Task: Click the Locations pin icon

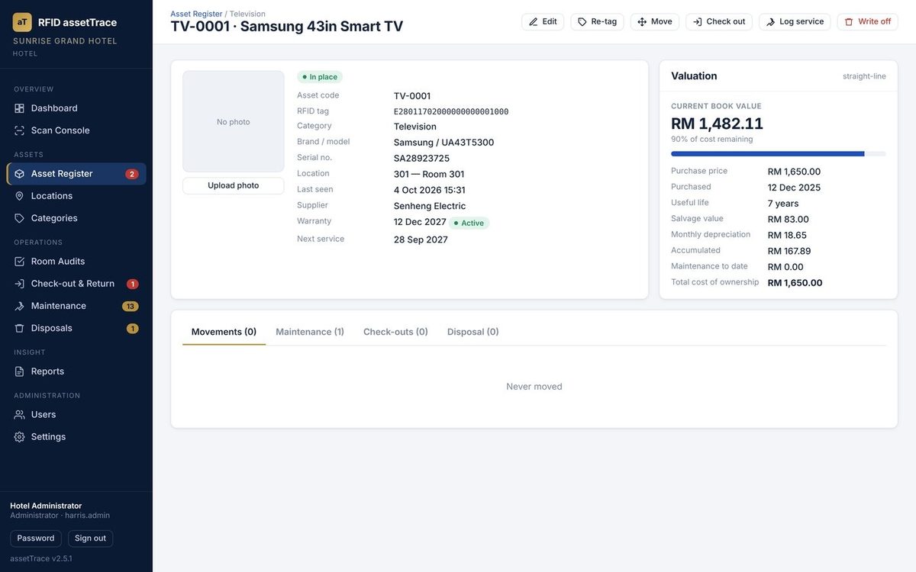Action: tap(20, 196)
